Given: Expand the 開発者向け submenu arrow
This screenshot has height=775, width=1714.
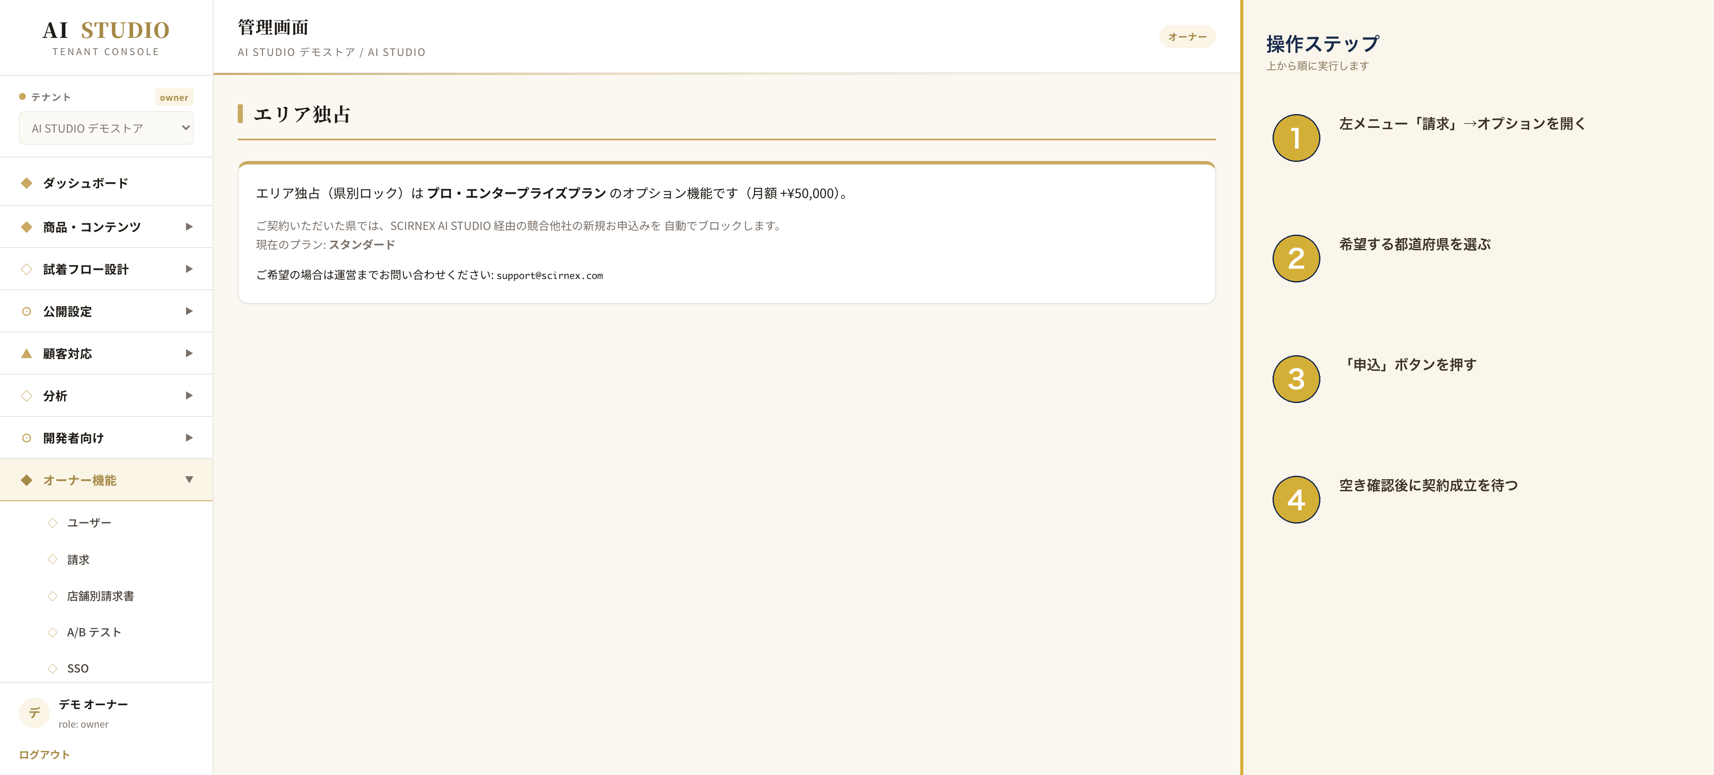Looking at the screenshot, I should (x=189, y=438).
